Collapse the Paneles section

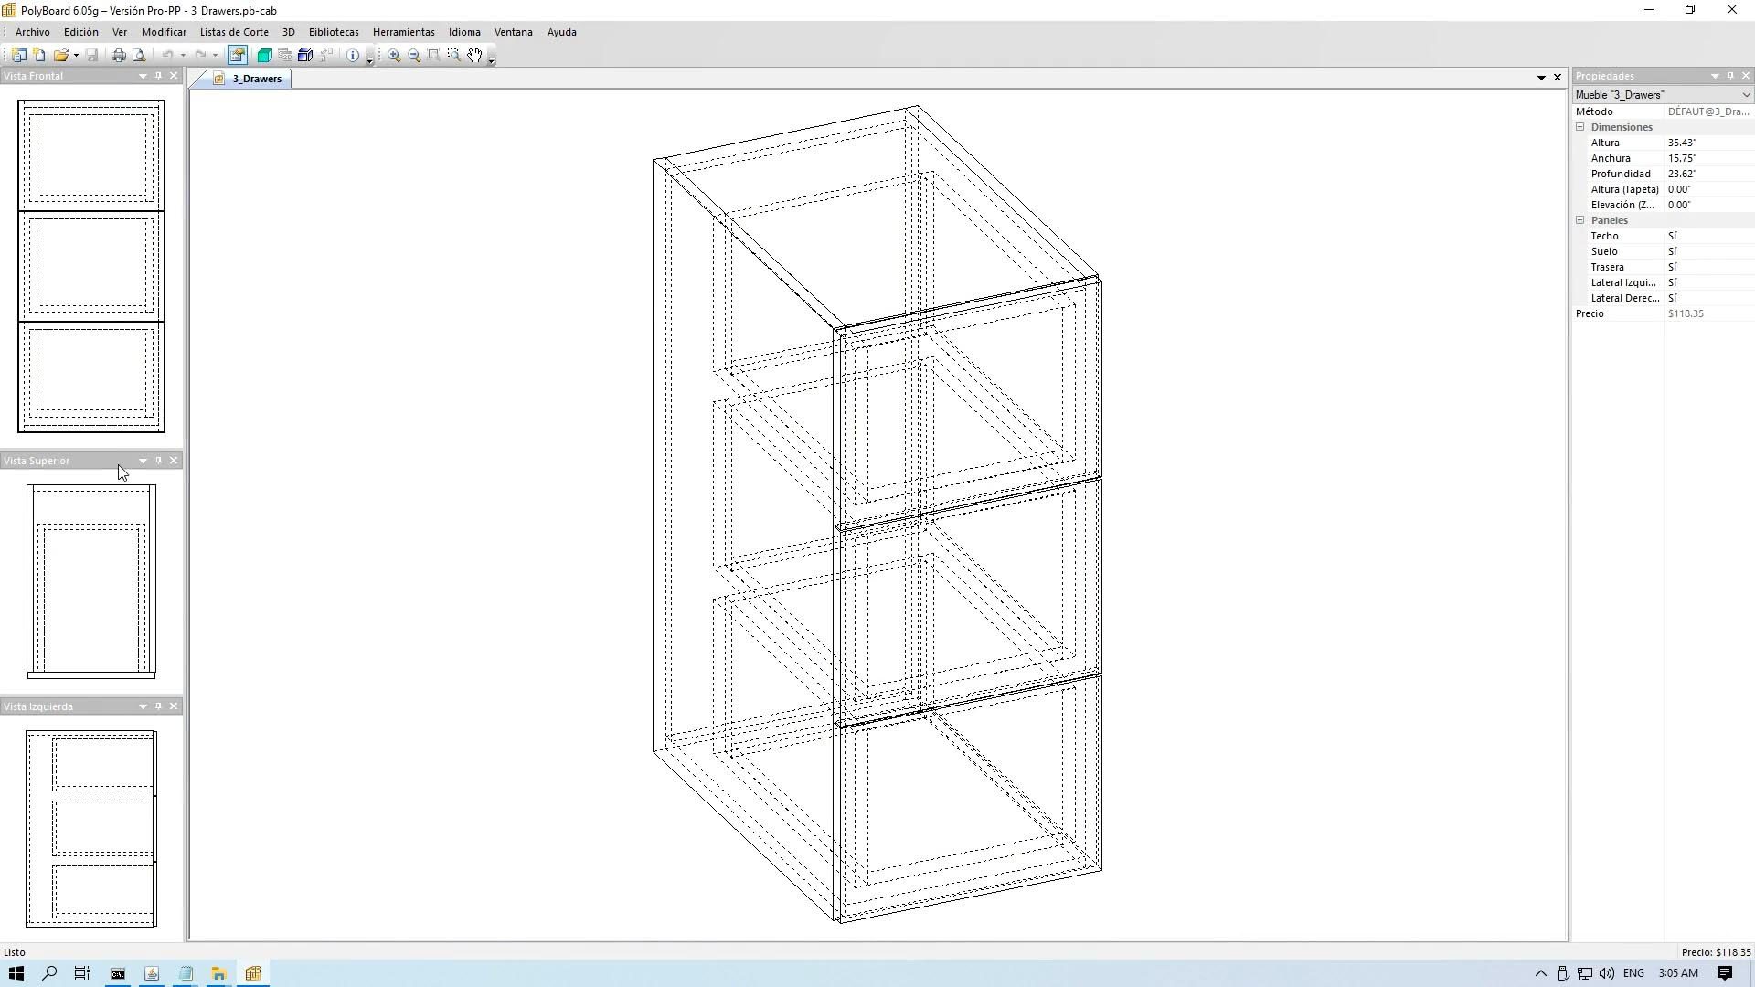click(x=1579, y=220)
